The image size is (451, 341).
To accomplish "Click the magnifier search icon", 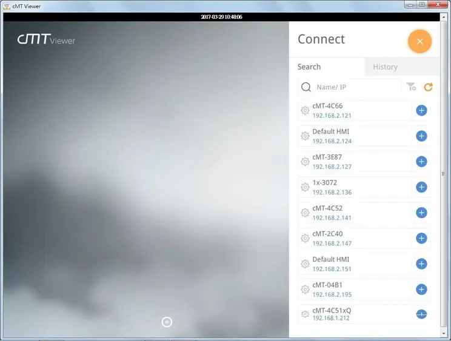I will click(306, 87).
